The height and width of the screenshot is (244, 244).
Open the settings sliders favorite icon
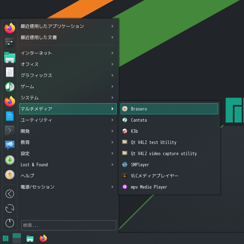10,43
